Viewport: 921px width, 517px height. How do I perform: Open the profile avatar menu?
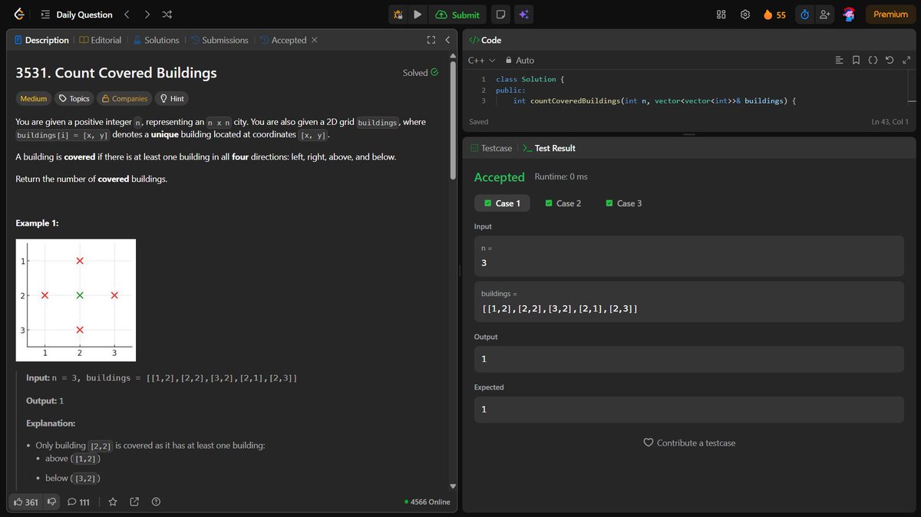point(849,15)
